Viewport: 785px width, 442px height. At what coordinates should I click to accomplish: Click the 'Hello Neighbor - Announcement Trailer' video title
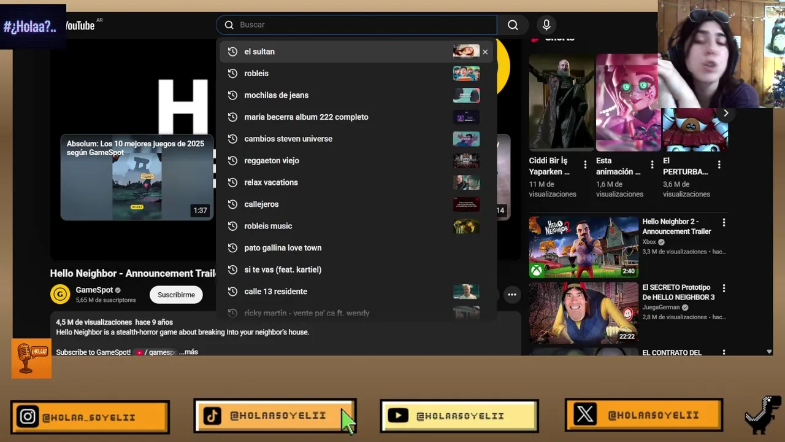(133, 273)
